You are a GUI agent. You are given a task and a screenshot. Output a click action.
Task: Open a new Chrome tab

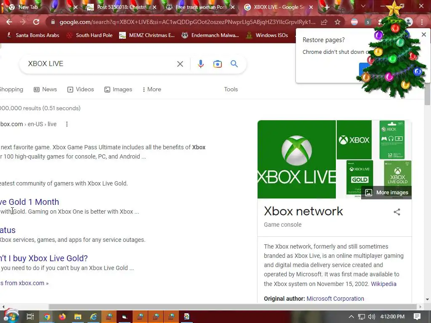tap(327, 8)
